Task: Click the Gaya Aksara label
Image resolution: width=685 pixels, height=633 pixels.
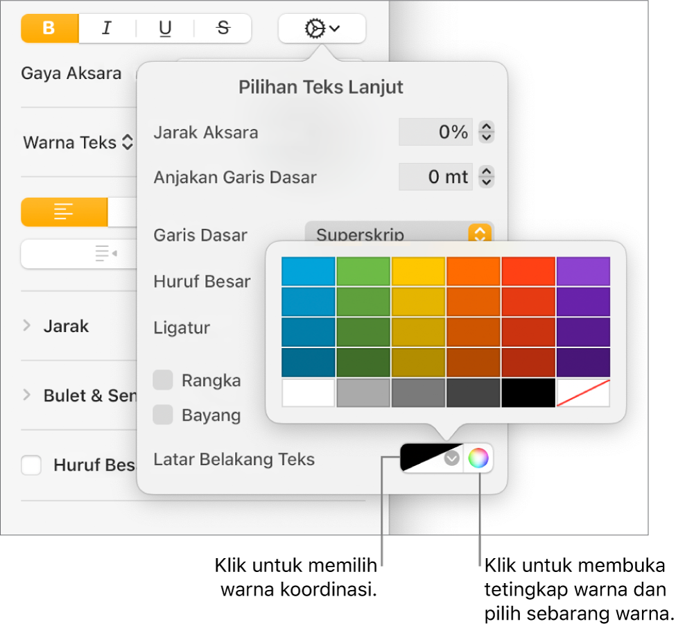Action: (x=71, y=73)
